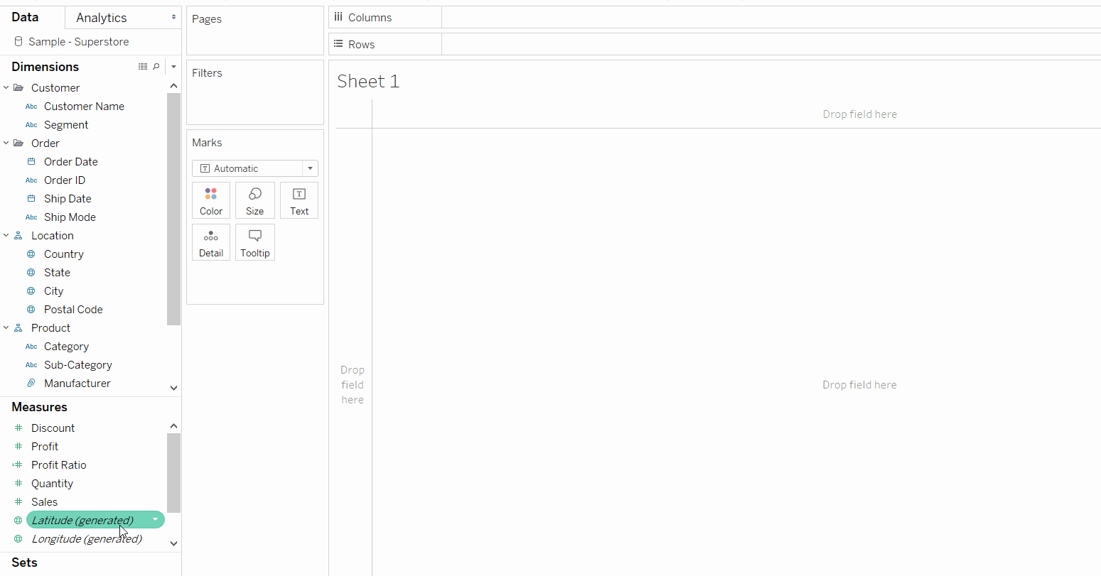This screenshot has height=576, width=1101.
Task: Click the globe icon beside Longitude (generated)
Action: (18, 539)
